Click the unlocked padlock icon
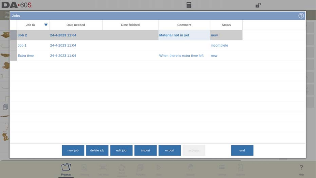Viewport: 316px width, 178px height. pos(258,5)
